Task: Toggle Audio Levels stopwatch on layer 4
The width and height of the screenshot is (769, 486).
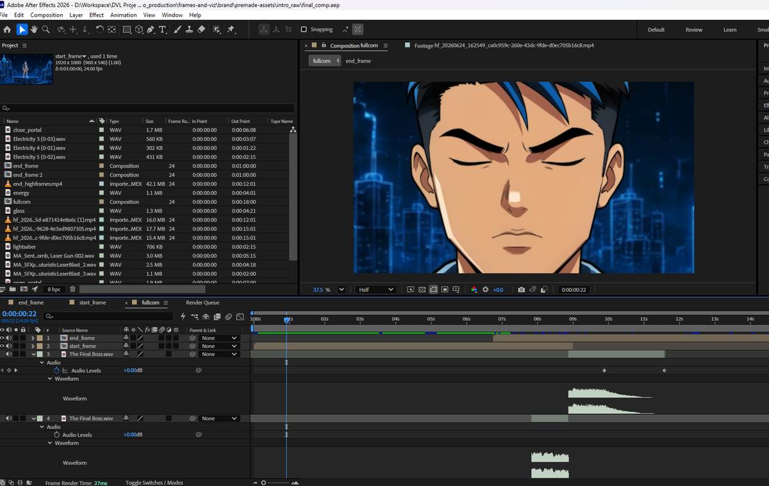Action: pos(56,435)
